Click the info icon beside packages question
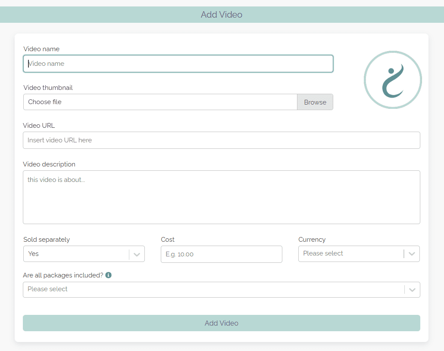The width and height of the screenshot is (444, 351). click(109, 275)
